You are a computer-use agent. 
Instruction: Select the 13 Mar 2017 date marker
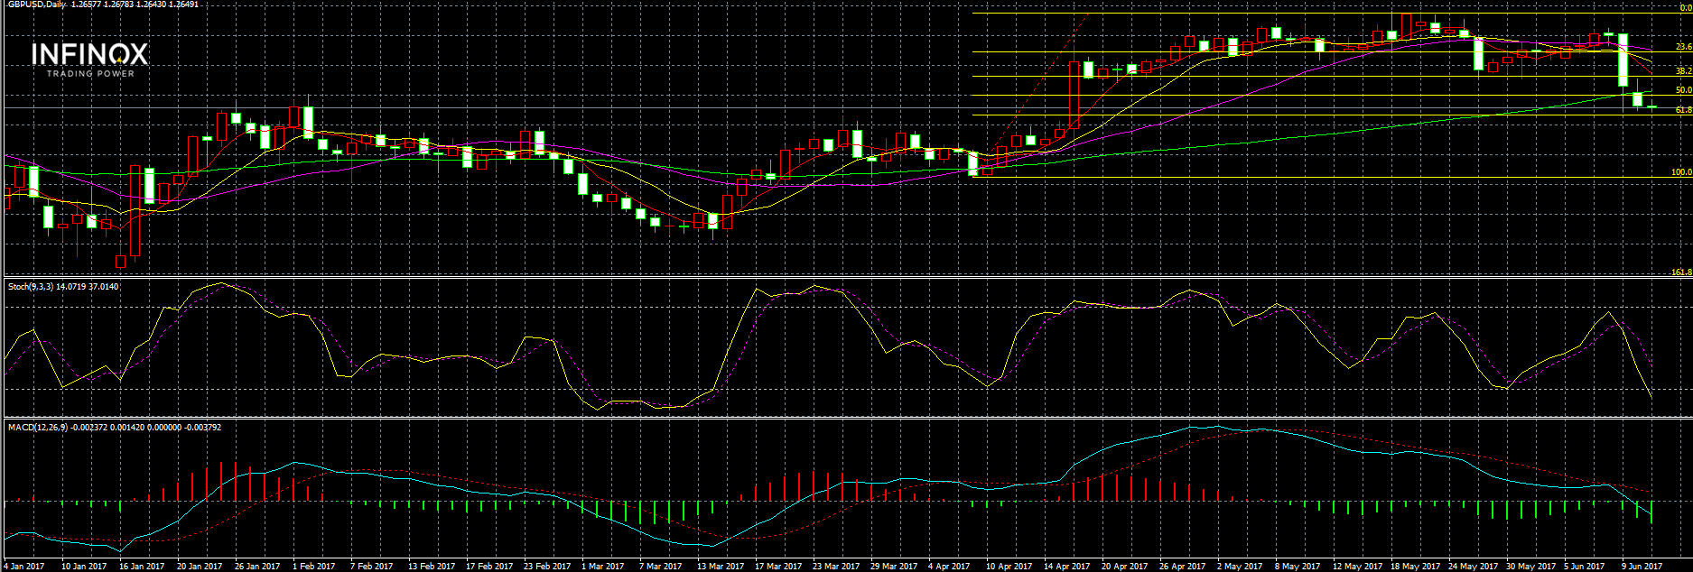tap(721, 567)
